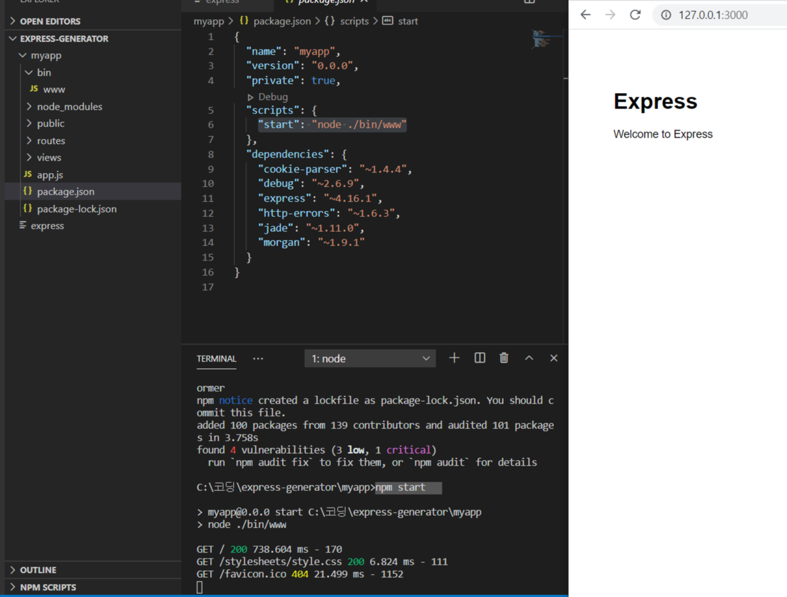Viewport: 787px width, 597px height.
Task: Click the "name": "myapp" line
Action: tap(293, 51)
